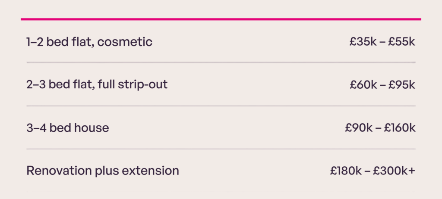Click the pink header line above the table
Screen dimensions: 442x199
[221, 19]
